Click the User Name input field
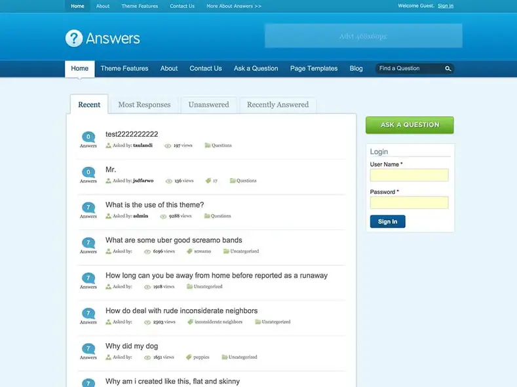This screenshot has width=517, height=387. [409, 175]
